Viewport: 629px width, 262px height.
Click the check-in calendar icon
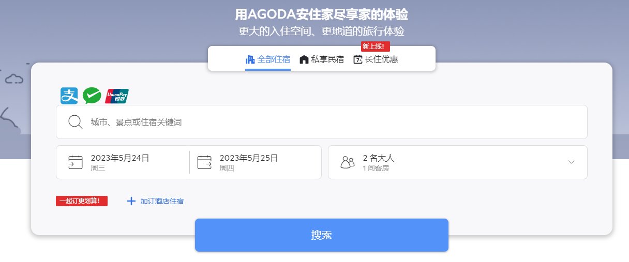76,162
